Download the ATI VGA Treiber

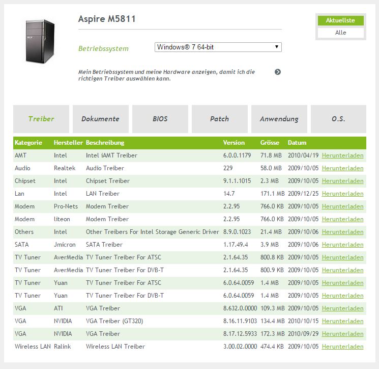[342, 308]
